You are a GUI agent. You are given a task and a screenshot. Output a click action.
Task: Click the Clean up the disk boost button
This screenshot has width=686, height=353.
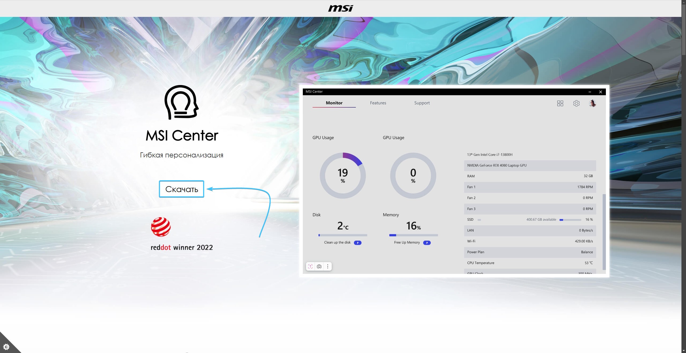pyautogui.click(x=357, y=243)
